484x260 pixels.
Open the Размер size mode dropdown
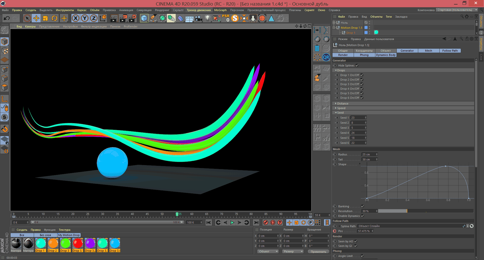pos(293,251)
